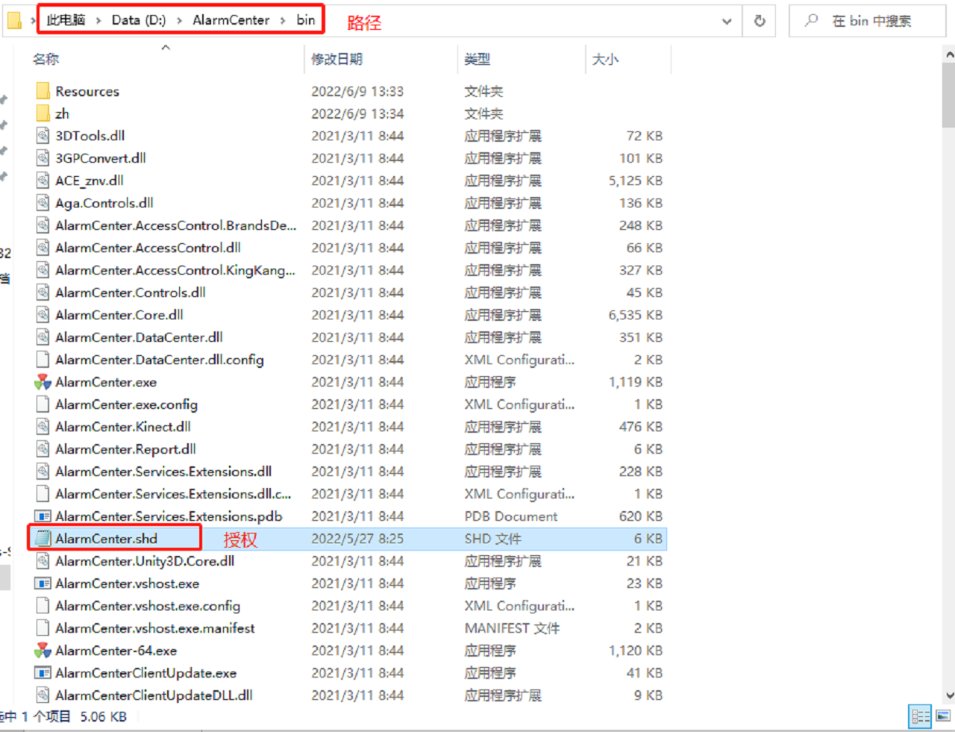Image resolution: width=955 pixels, height=732 pixels.
Task: Click the 1,120 KB size cell
Action: click(636, 651)
